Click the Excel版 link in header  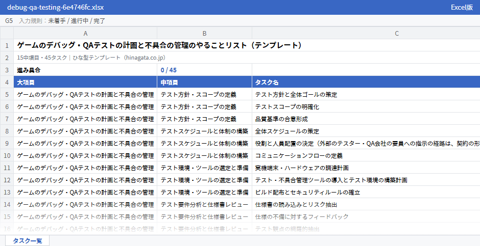click(x=462, y=7)
